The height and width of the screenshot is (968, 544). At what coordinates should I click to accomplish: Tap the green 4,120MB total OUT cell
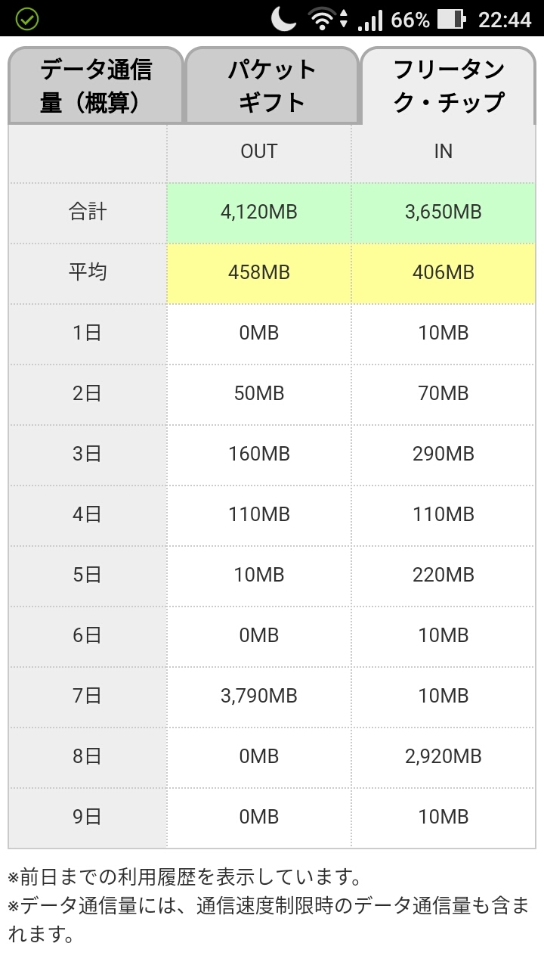click(x=259, y=212)
